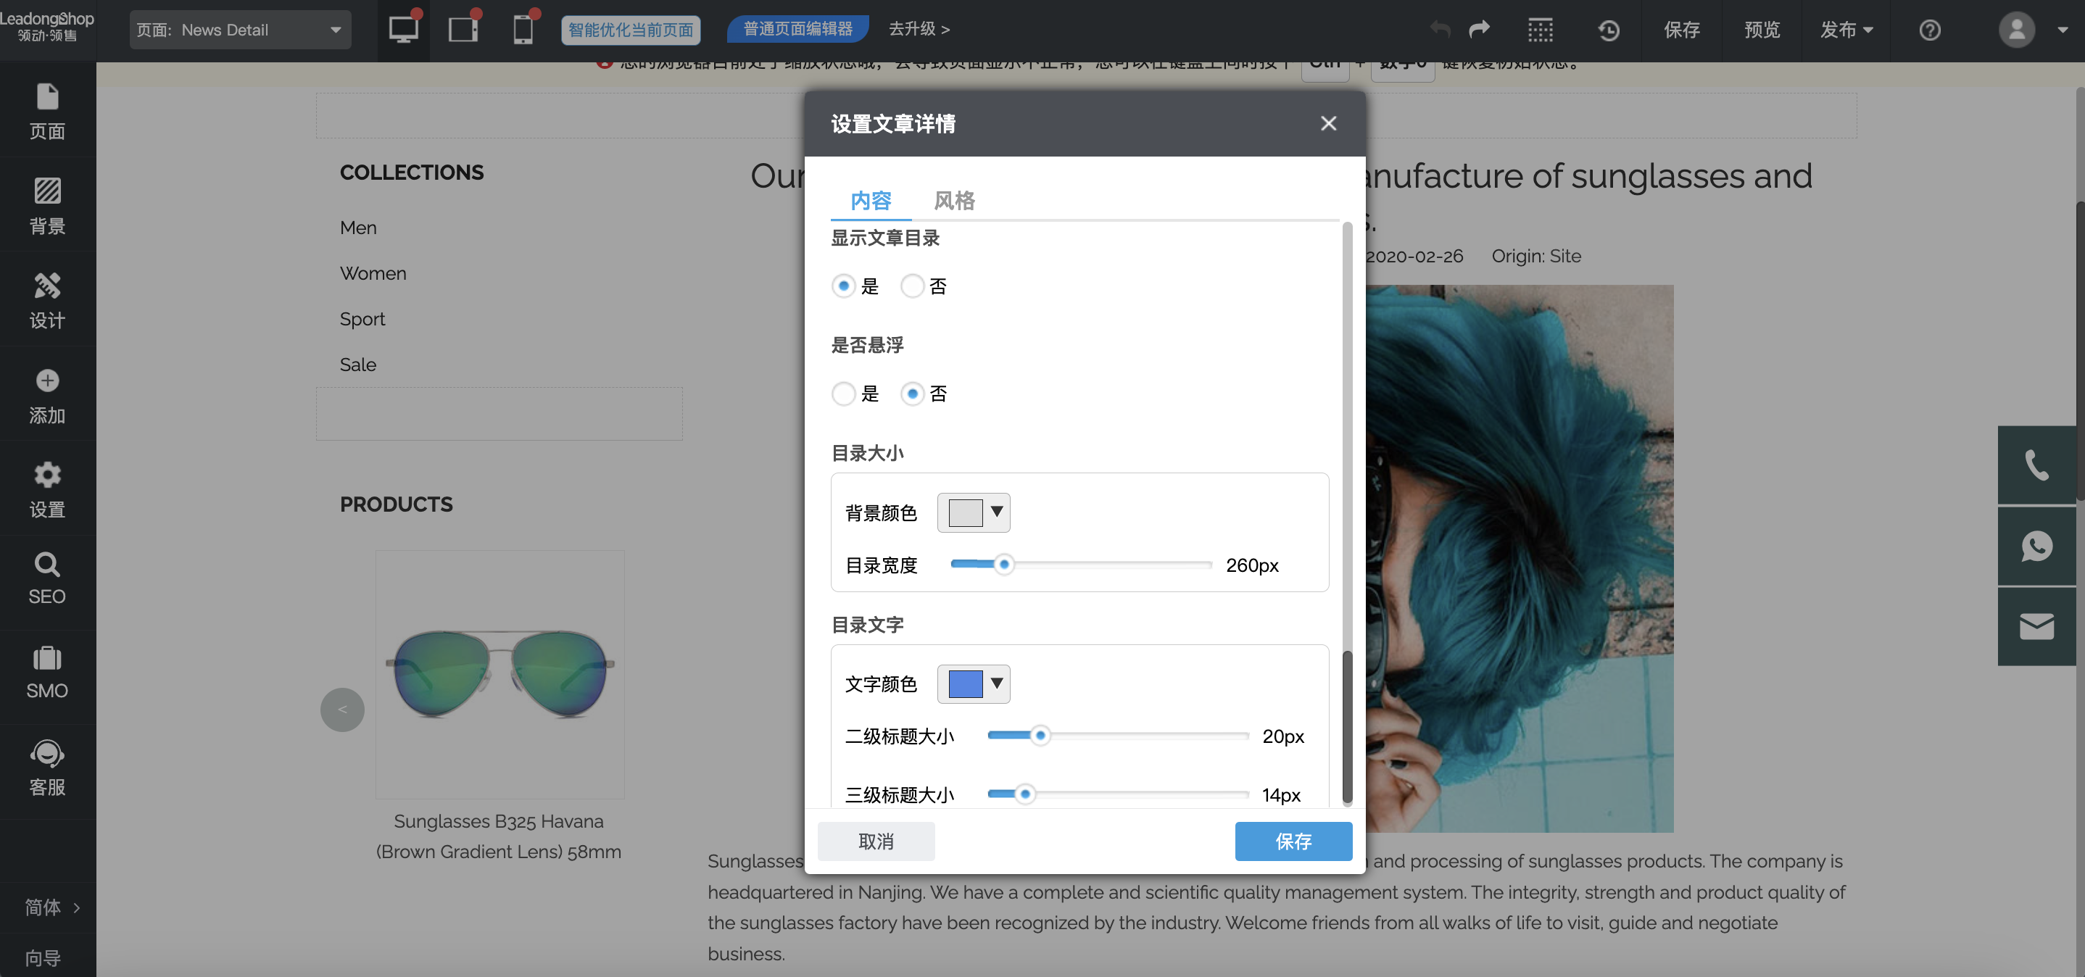Click the redo arrow in toolbar
Viewport: 2085px width, 977px height.
tap(1479, 29)
